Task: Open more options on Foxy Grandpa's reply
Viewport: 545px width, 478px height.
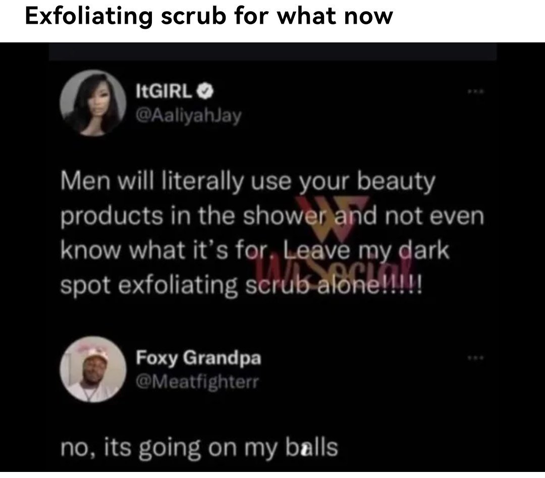Action: coord(475,357)
